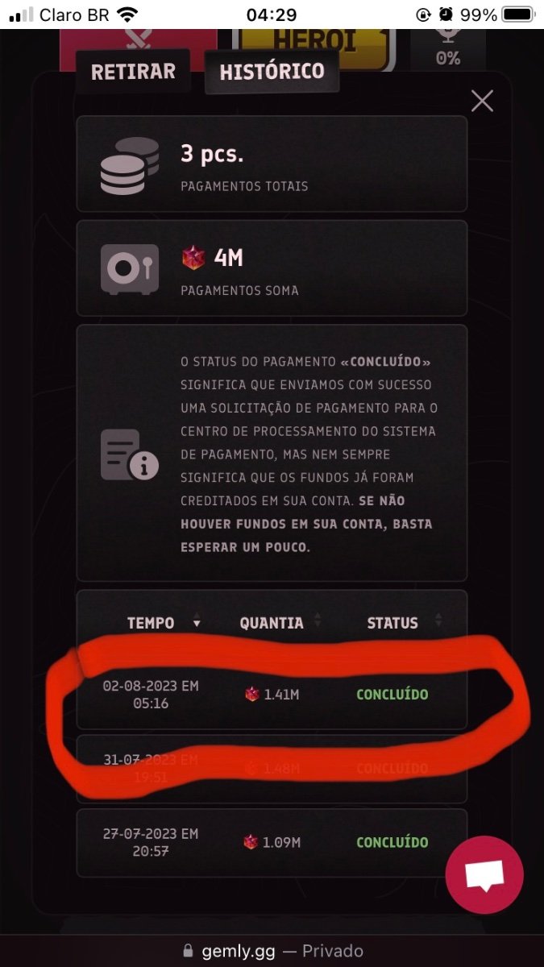Click the gem icon beside 1.09M
The height and width of the screenshot is (967, 544).
251,842
